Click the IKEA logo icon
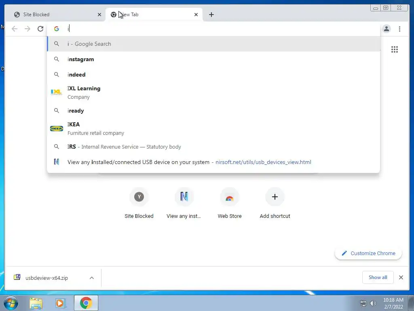 (57, 128)
